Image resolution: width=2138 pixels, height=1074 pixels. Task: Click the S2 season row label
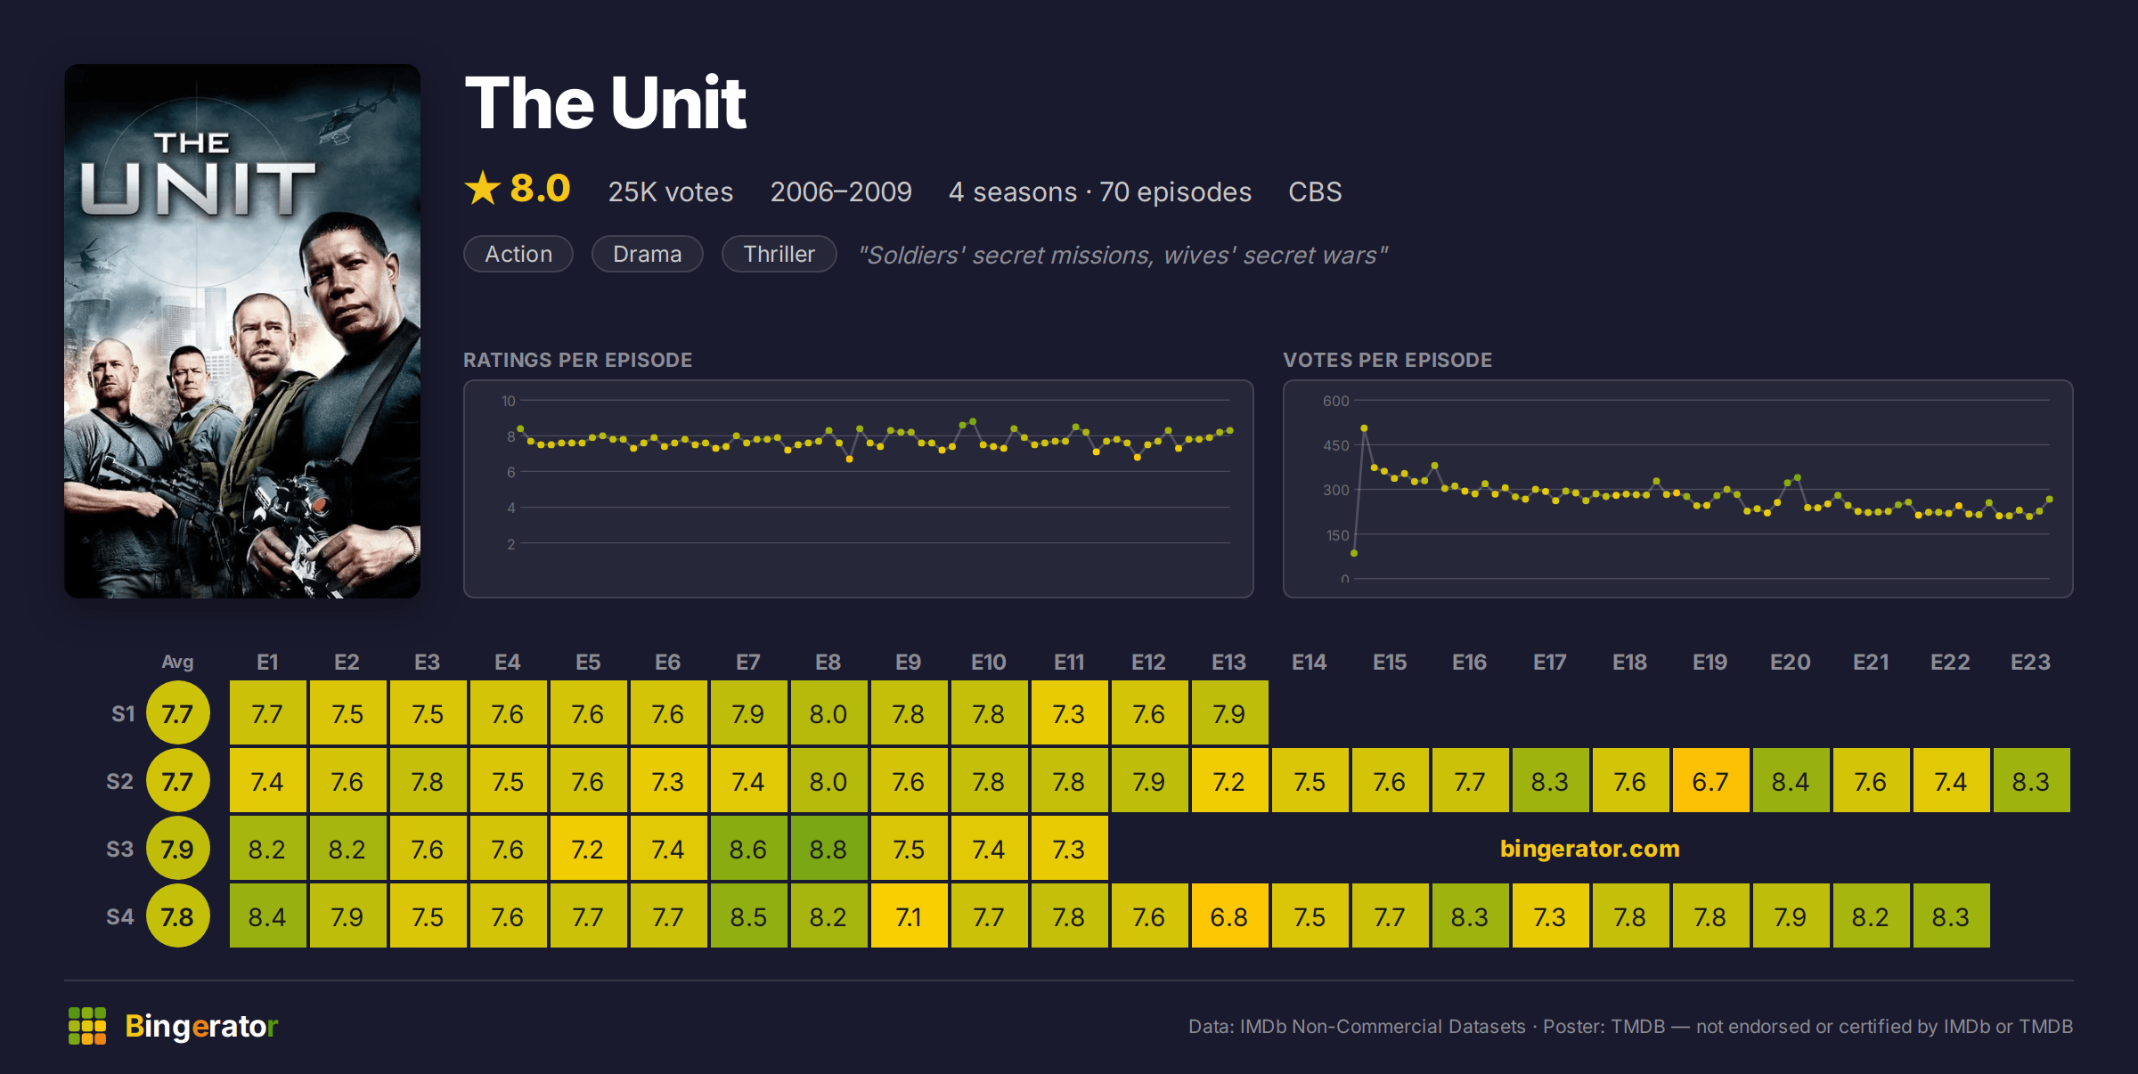[x=120, y=782]
